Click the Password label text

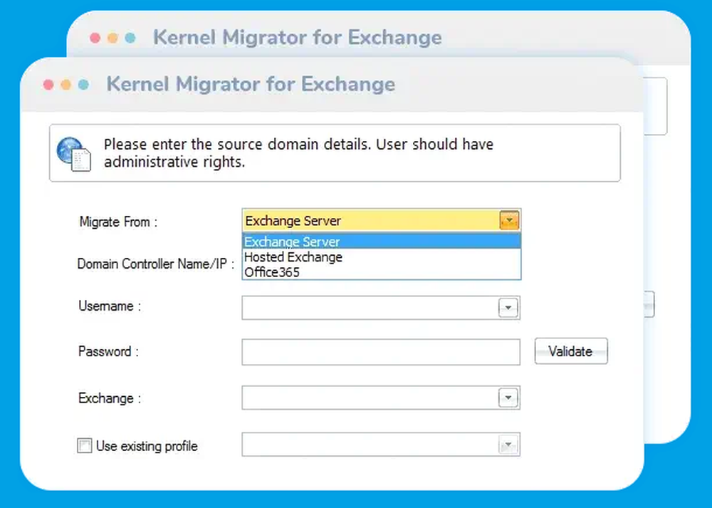click(x=108, y=351)
